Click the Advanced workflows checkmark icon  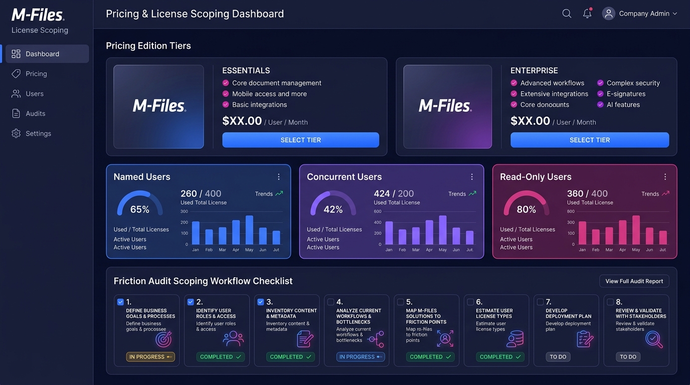[514, 83]
